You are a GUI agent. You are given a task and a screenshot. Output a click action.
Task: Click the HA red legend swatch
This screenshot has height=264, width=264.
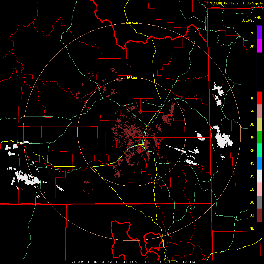tap(259, 98)
